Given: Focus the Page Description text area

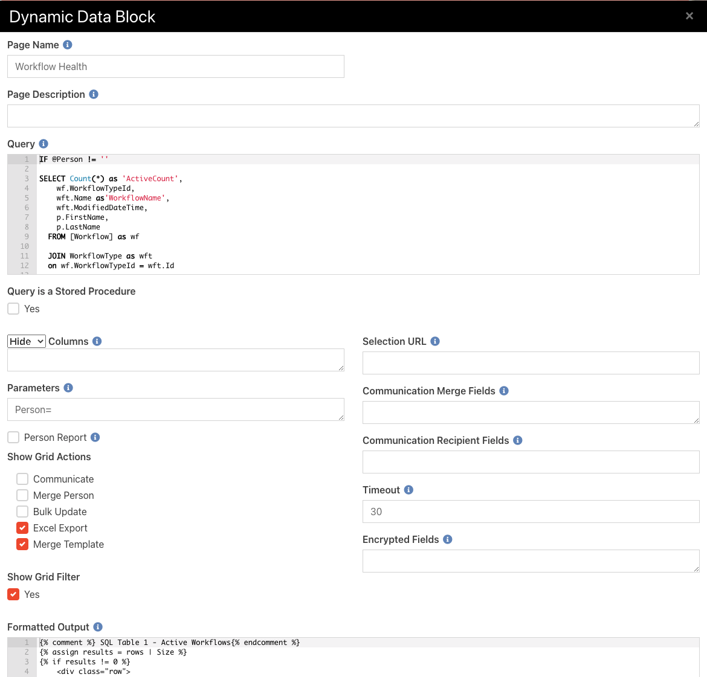Looking at the screenshot, I should point(353,116).
